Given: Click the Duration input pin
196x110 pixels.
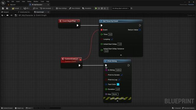Looking at the screenshot, I should pos(106,89).
